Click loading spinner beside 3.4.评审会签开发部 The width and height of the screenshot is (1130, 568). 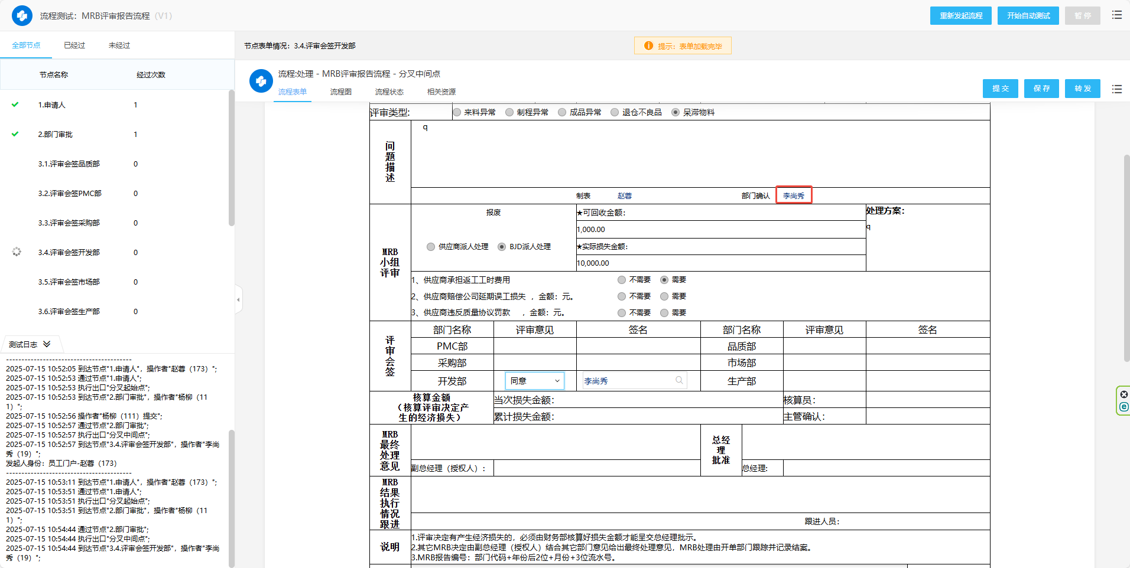tap(17, 252)
